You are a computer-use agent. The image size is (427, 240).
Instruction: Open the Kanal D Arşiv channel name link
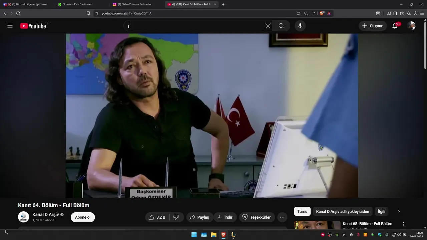click(46, 215)
